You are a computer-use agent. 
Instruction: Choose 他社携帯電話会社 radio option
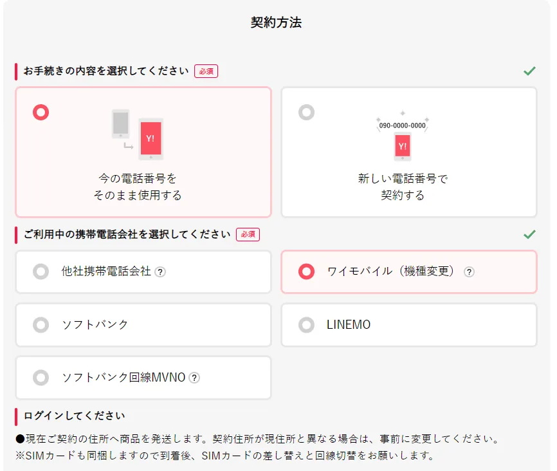[x=41, y=272]
